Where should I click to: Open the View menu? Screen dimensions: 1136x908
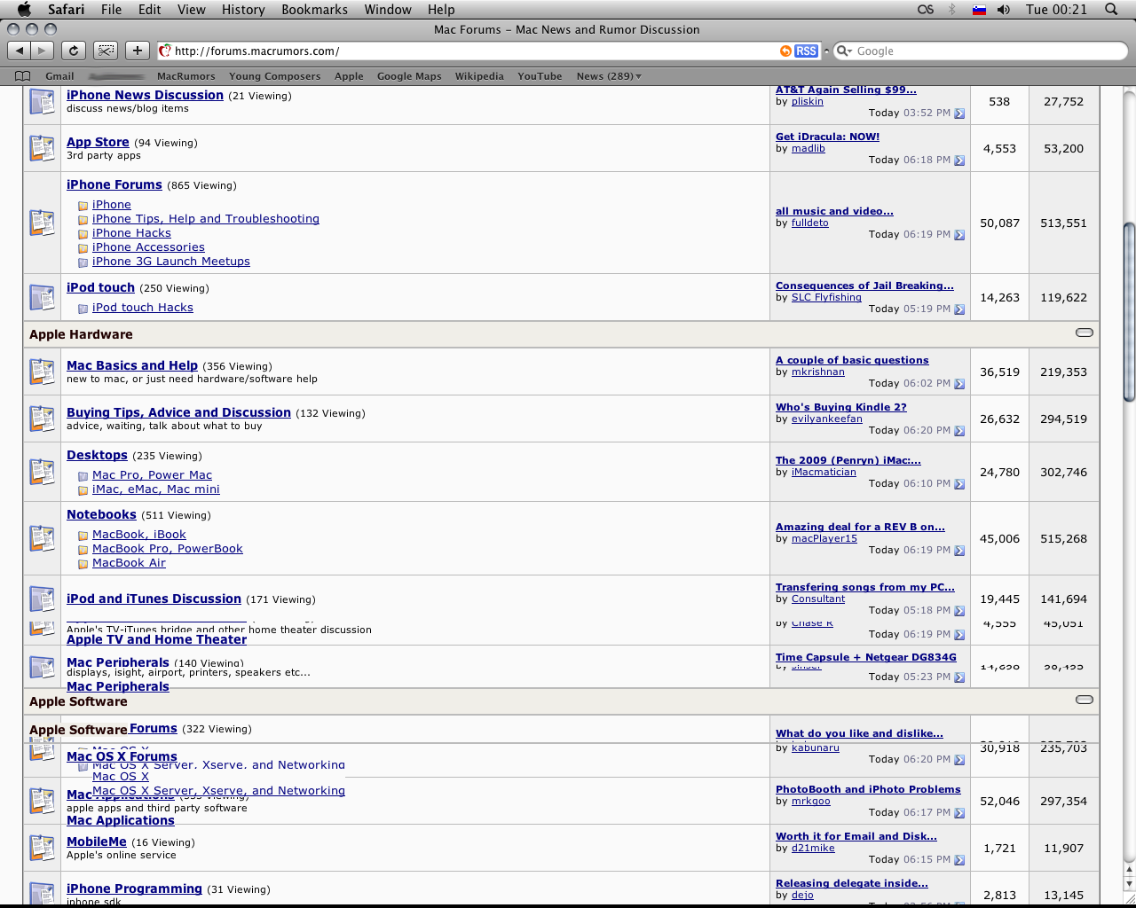coord(192,10)
